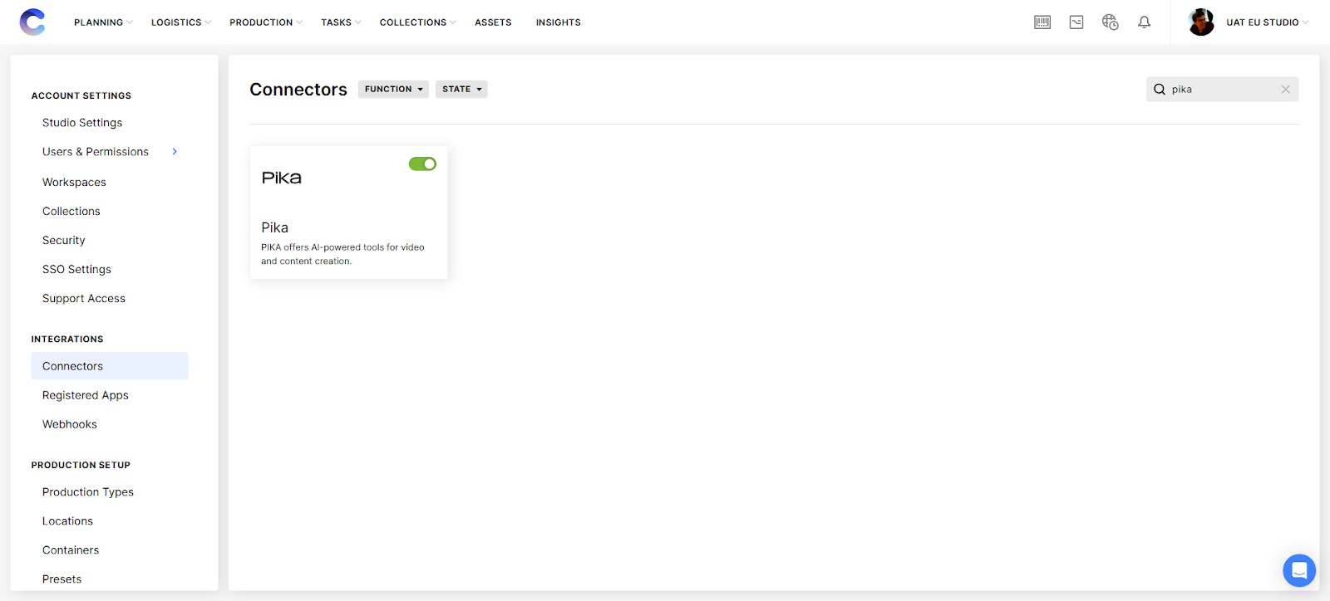Open the notifications bell

[1145, 22]
